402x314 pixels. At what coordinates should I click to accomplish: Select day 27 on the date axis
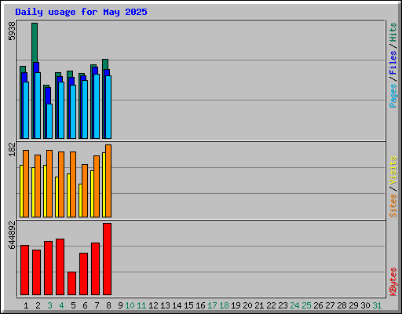coord(331,305)
